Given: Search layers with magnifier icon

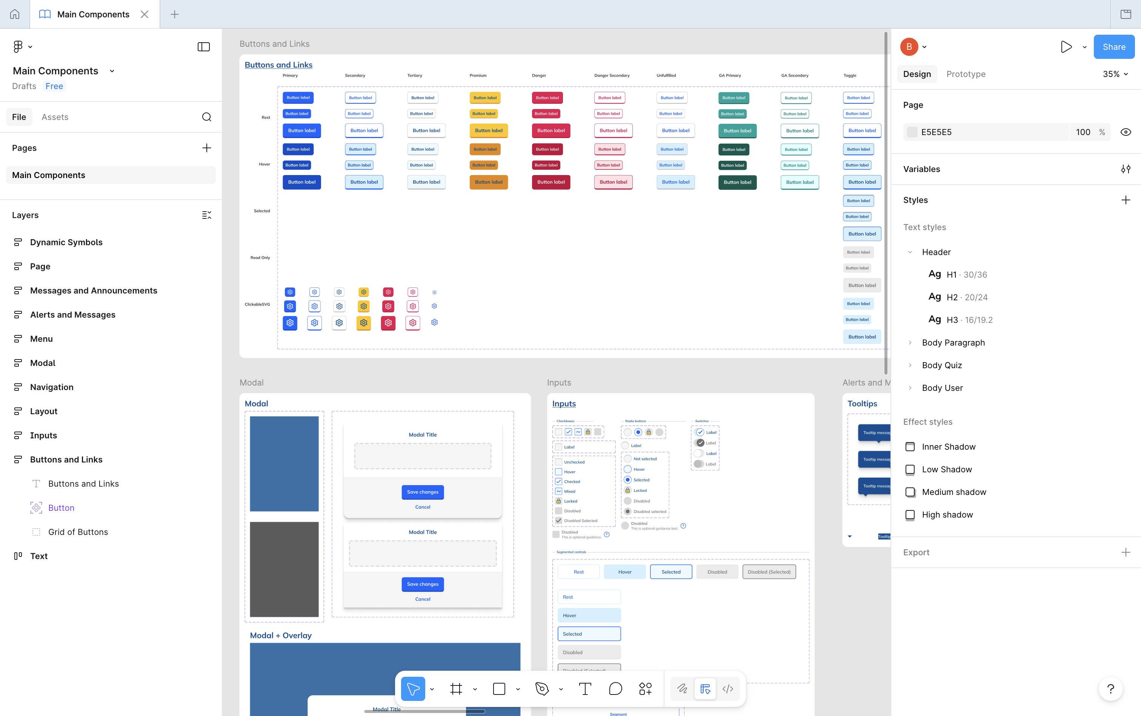Looking at the screenshot, I should (206, 117).
